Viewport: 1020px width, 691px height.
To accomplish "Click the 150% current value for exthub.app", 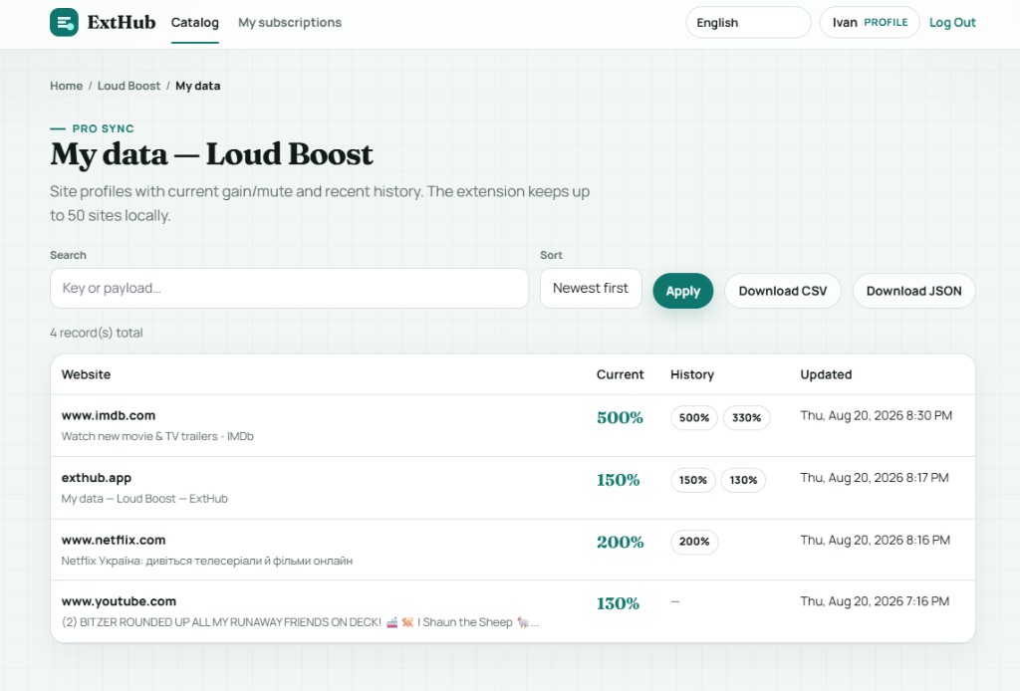I will [x=618, y=480].
